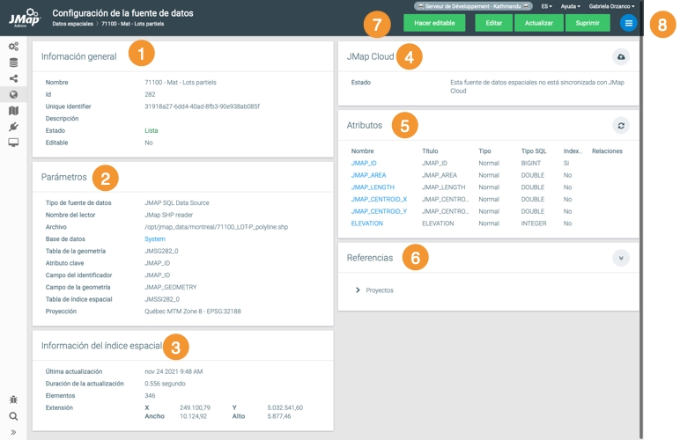Click the bug icon in sidebar

coord(13,400)
